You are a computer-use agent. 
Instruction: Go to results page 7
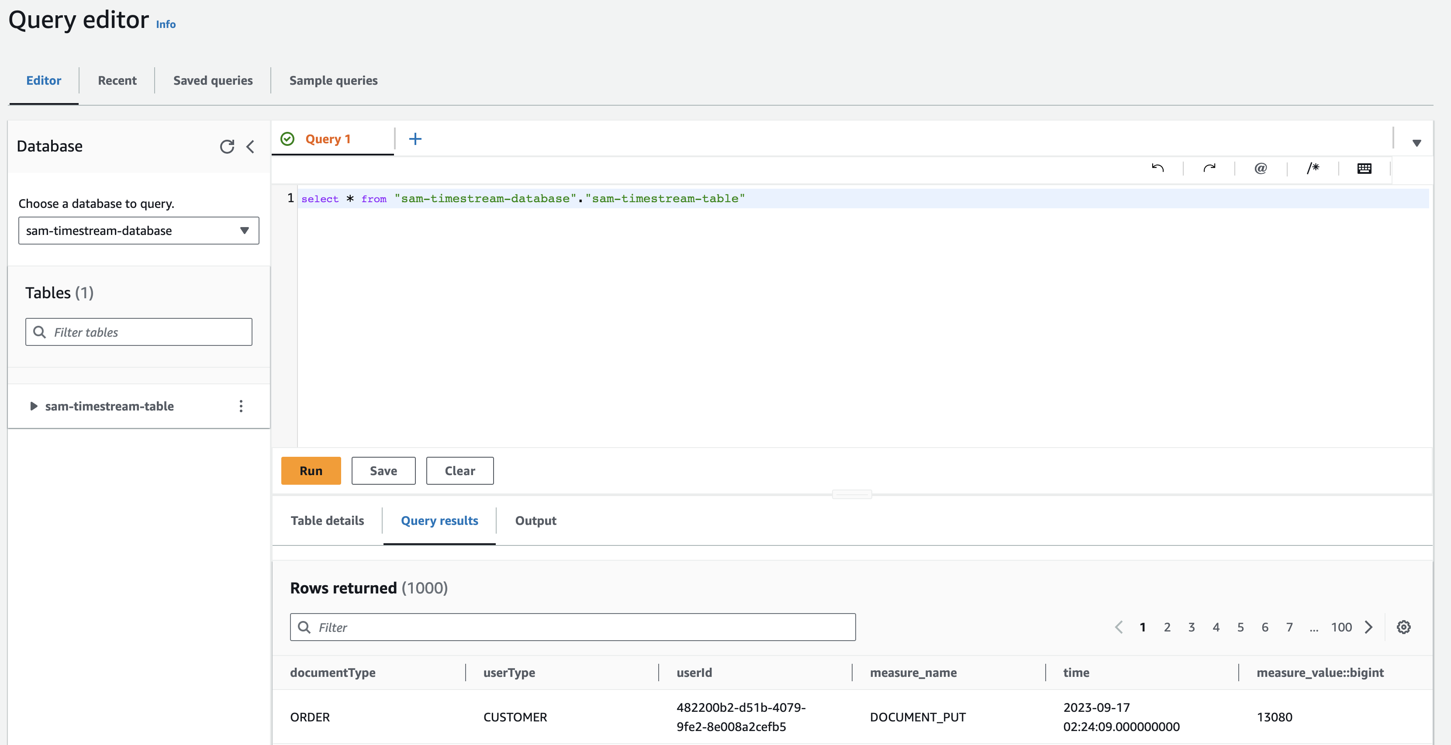pos(1289,627)
